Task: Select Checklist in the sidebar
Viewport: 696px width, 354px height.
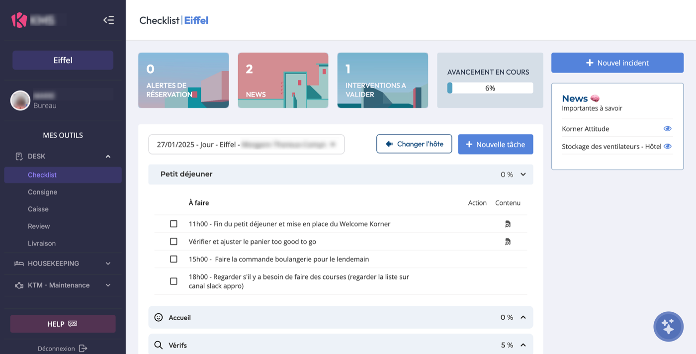Action: [63, 175]
